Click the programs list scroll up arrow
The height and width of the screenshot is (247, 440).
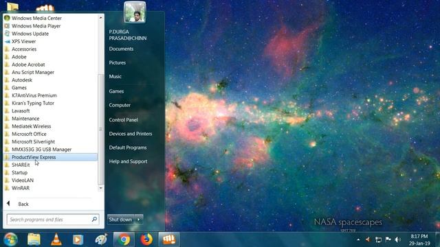point(101,18)
